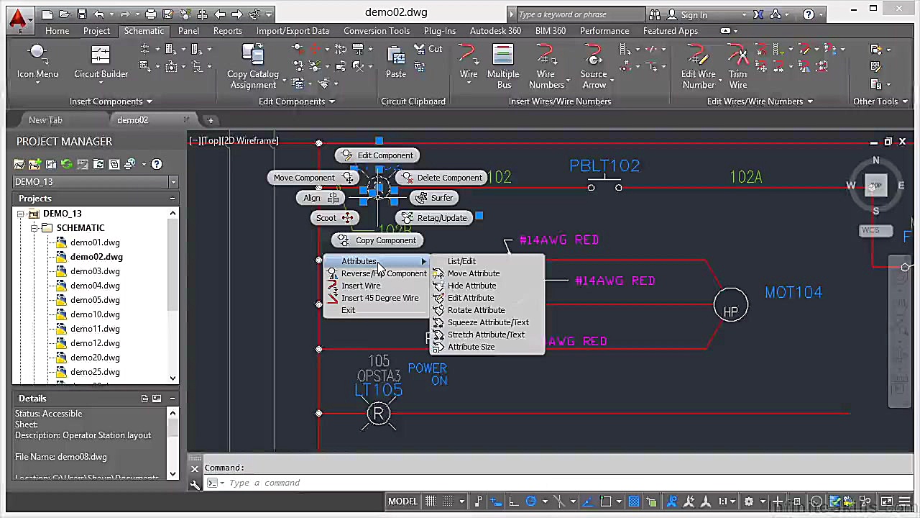Click Scoot in the marking menu
The image size is (920, 518).
(x=335, y=218)
